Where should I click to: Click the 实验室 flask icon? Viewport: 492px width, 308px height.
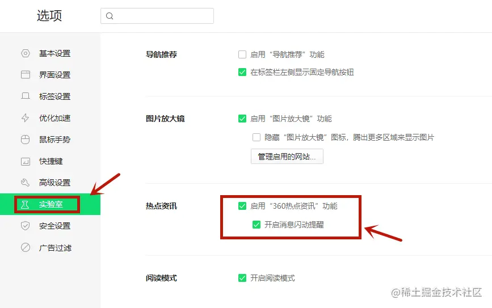25,205
